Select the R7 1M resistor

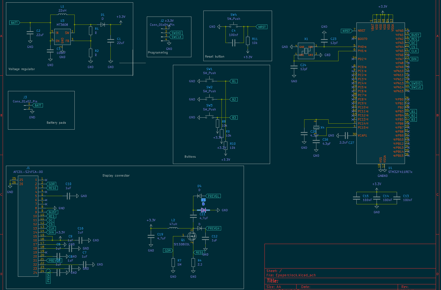point(173,263)
